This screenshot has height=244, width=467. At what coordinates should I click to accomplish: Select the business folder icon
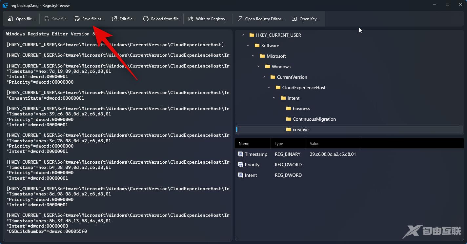coord(289,109)
